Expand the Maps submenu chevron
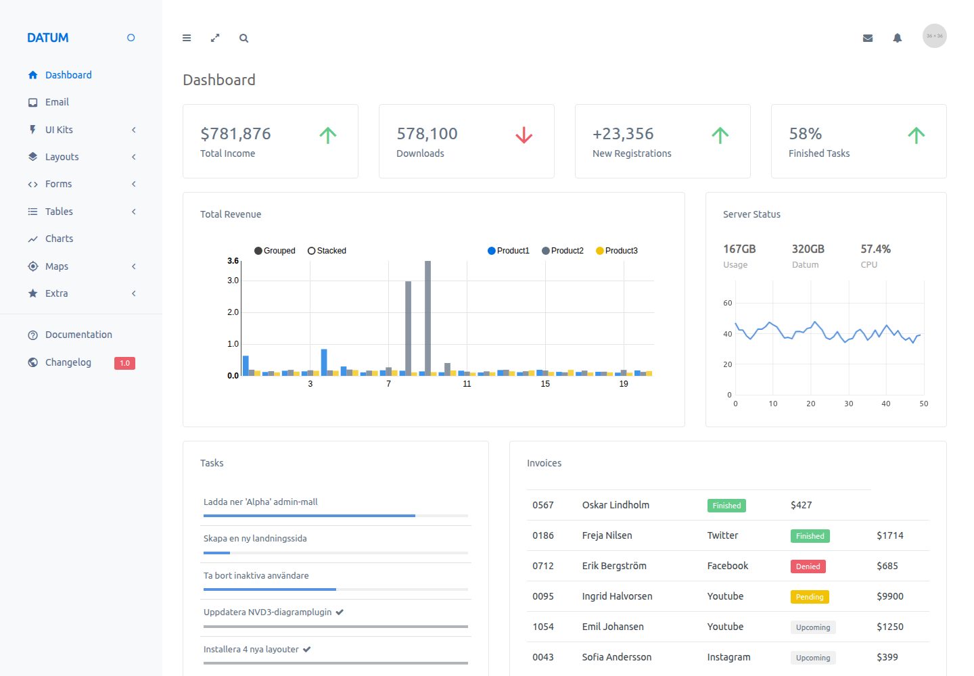This screenshot has height=676, width=974. point(134,266)
